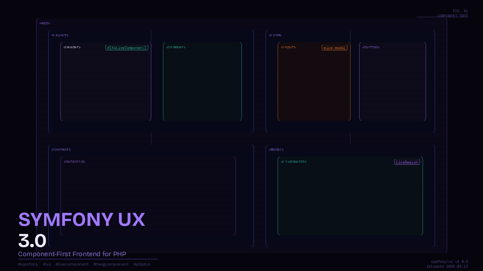The image size is (483, 271).
Task: Click the #symfony hashtag
Action: tap(28, 264)
